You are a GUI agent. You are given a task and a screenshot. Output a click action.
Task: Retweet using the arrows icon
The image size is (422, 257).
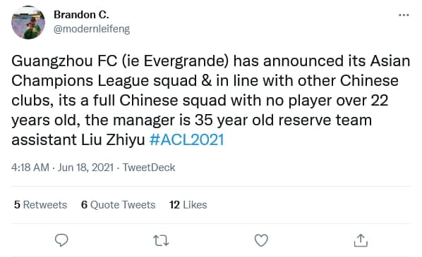click(161, 240)
